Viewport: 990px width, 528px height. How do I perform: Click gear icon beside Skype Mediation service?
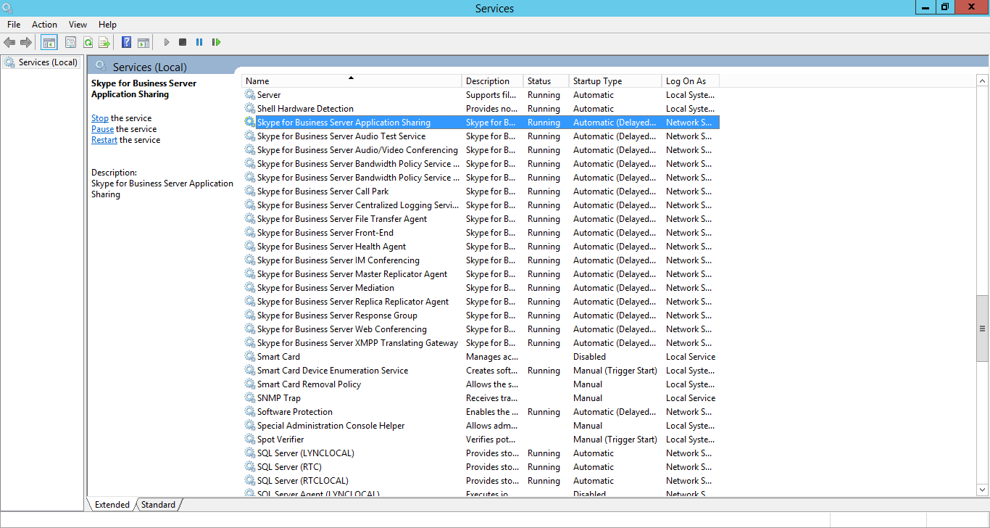(x=250, y=288)
